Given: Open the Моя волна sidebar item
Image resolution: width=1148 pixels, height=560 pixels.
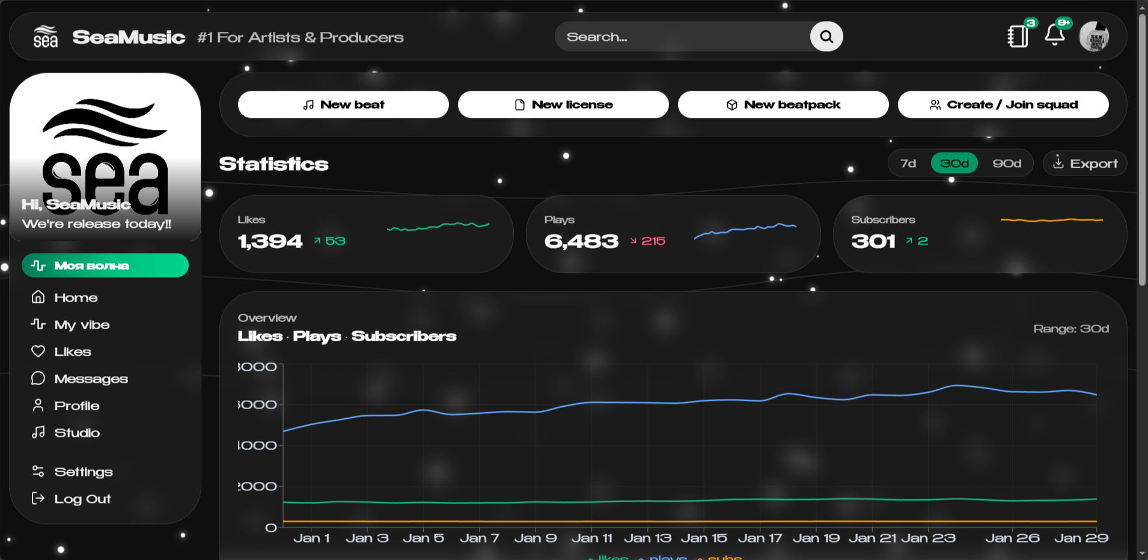Looking at the screenshot, I should (105, 266).
